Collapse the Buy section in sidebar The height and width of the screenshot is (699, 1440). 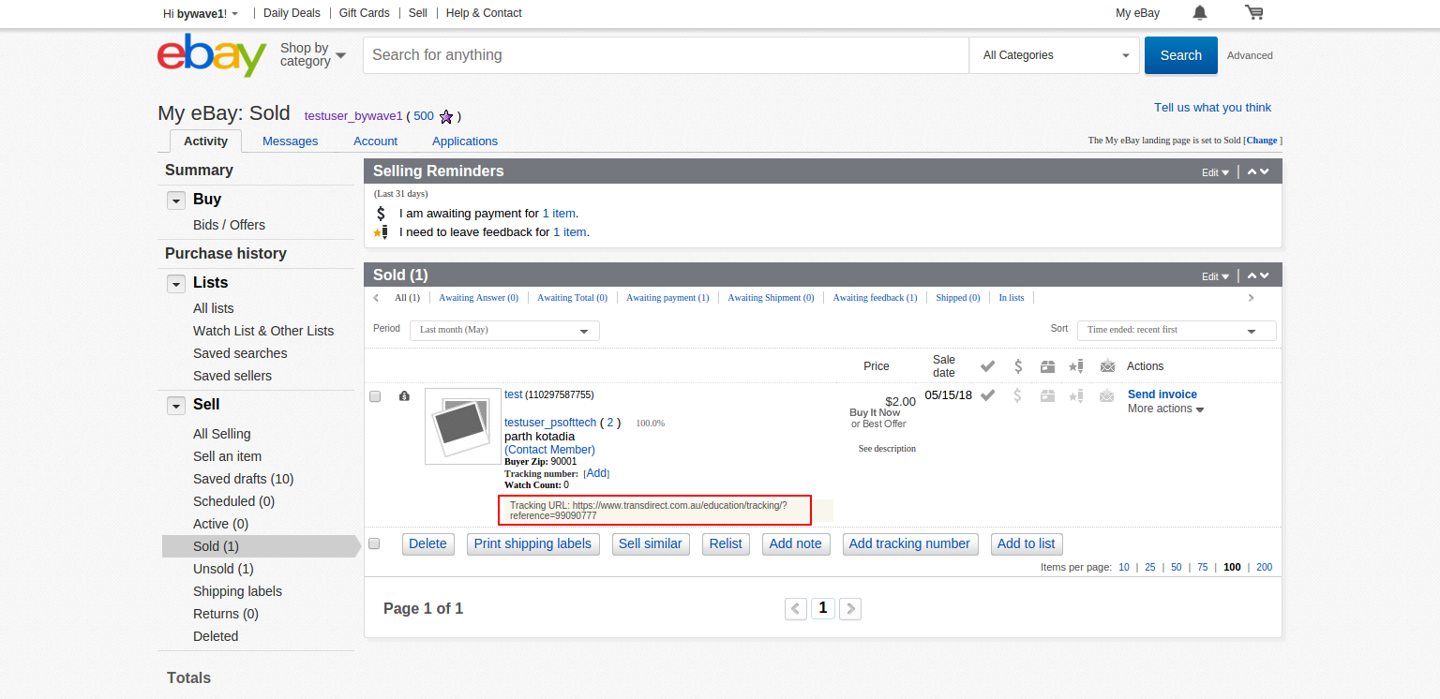(x=176, y=201)
